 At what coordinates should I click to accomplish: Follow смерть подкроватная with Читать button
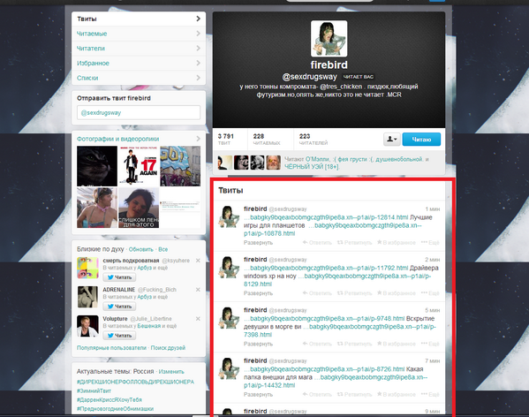point(119,277)
